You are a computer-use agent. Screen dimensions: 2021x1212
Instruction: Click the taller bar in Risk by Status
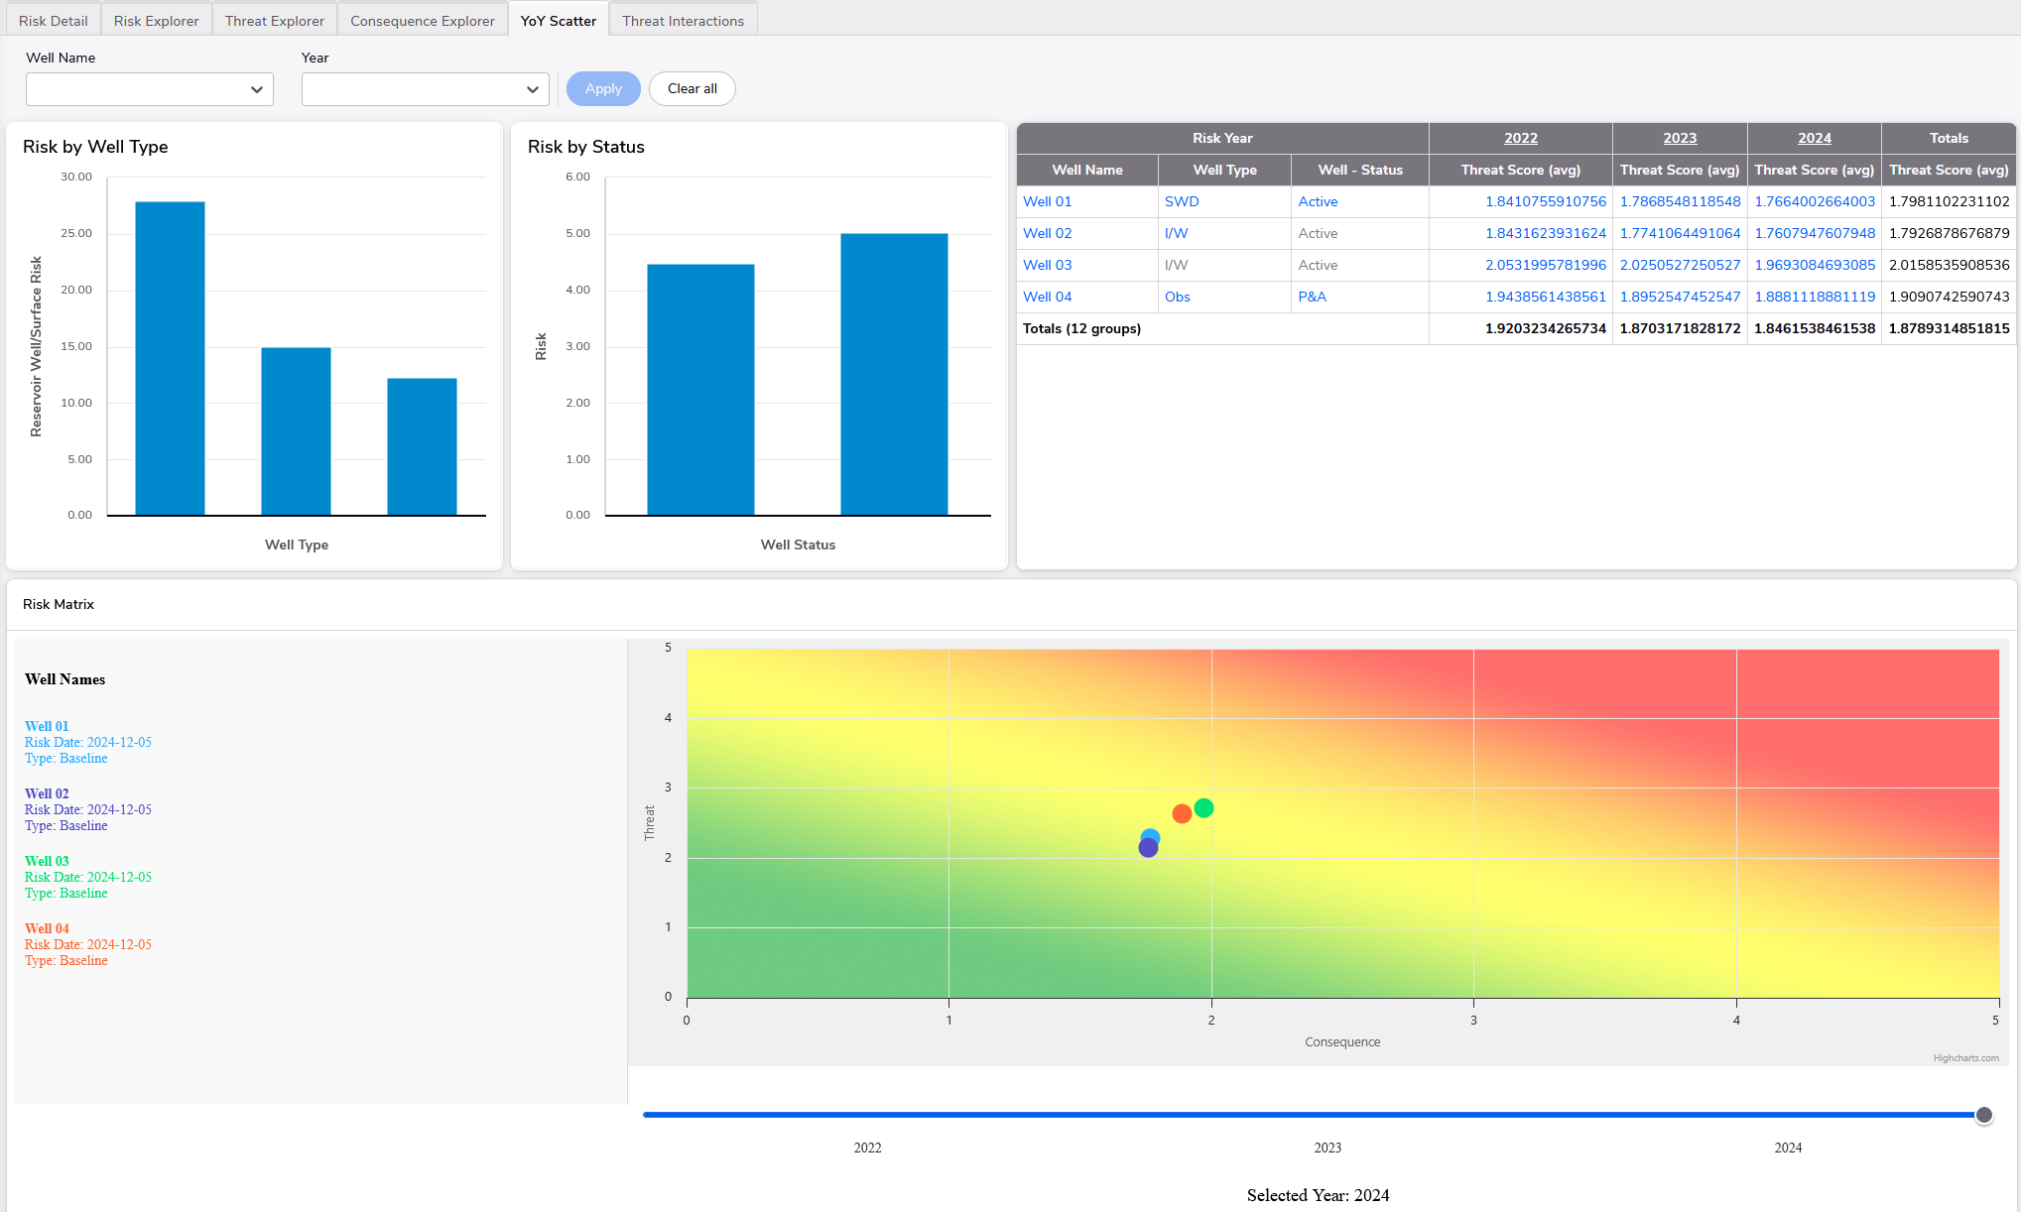click(x=894, y=374)
